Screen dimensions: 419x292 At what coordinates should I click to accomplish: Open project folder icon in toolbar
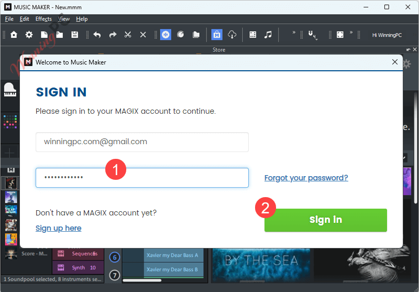[59, 35]
